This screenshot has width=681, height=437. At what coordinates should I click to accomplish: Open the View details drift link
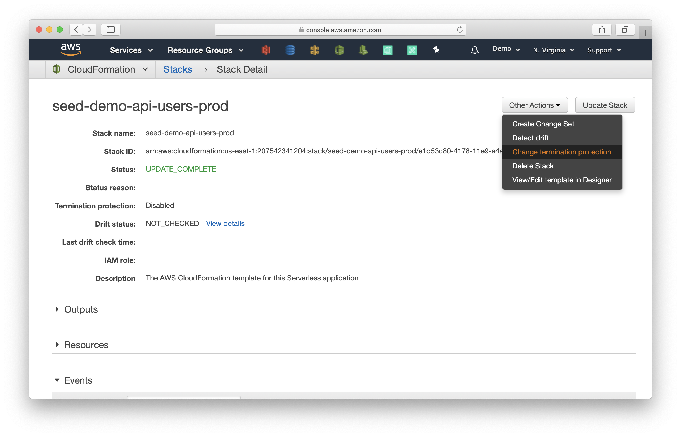coord(225,224)
